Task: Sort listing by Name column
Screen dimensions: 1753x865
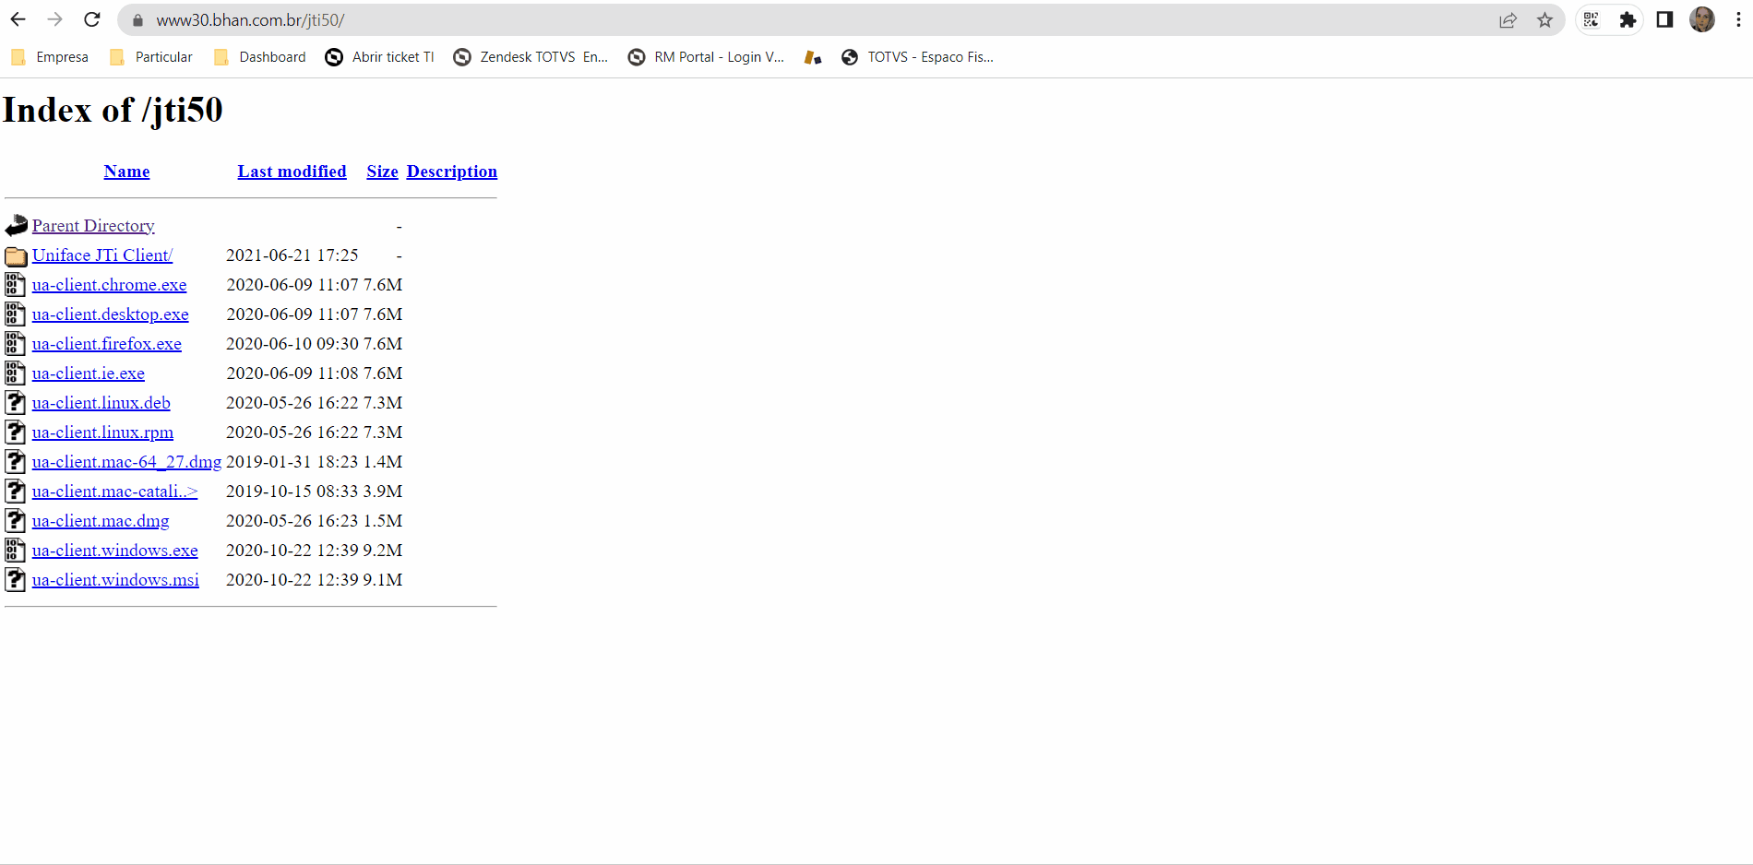Action: point(126,172)
